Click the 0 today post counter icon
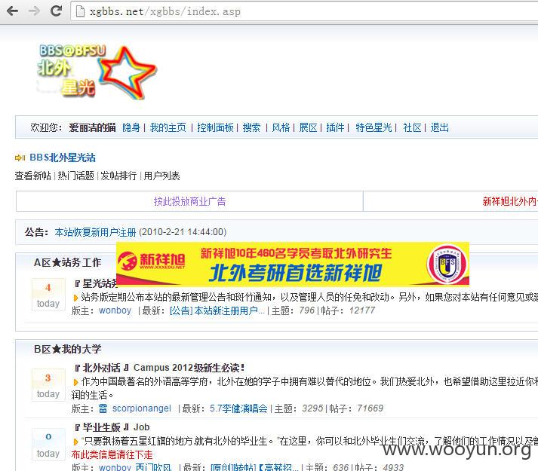Screen dimensions: 538x471 [48, 445]
